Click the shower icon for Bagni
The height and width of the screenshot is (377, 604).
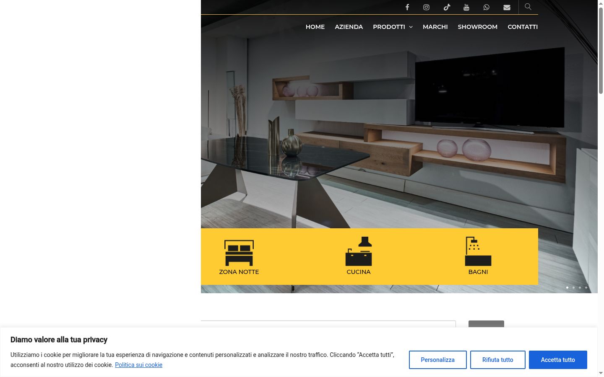478,251
